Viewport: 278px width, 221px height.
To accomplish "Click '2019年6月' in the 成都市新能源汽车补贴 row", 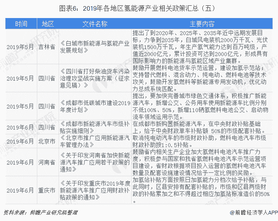I will [x=20, y=128].
